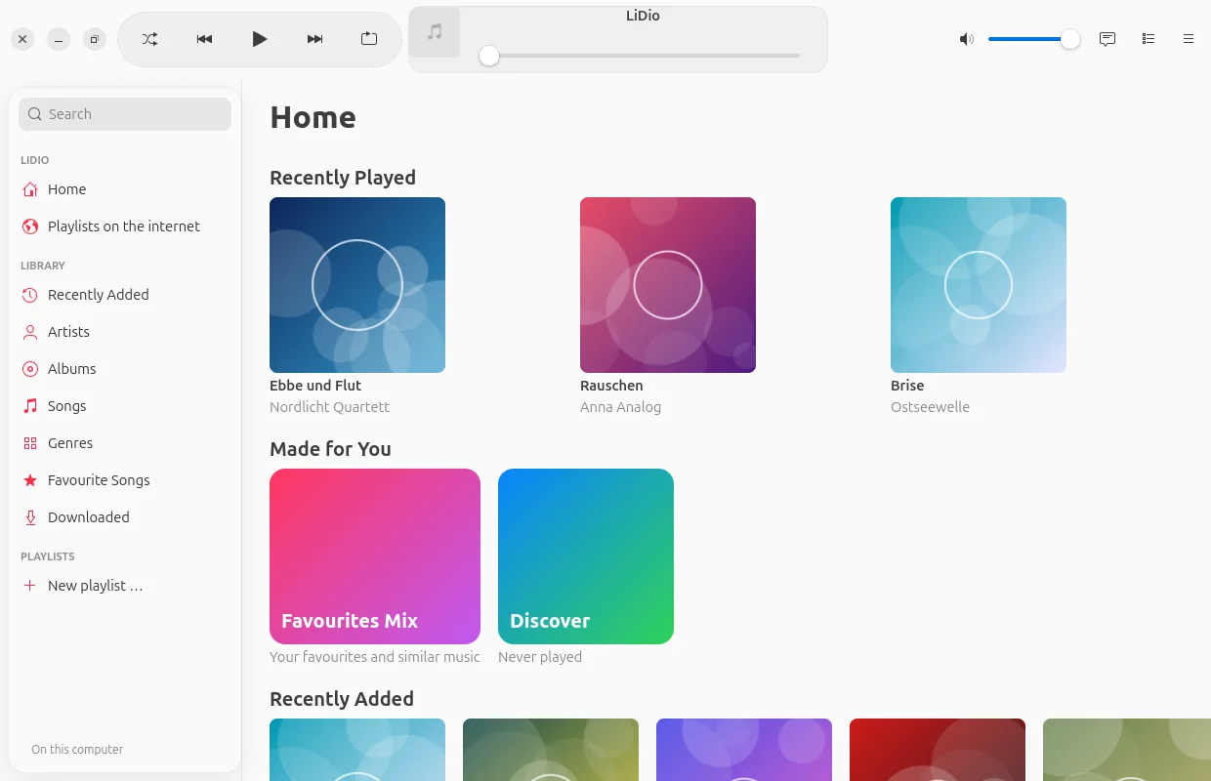The image size is (1211, 781).
Task: Open the main hamburger menu
Action: tap(1189, 39)
